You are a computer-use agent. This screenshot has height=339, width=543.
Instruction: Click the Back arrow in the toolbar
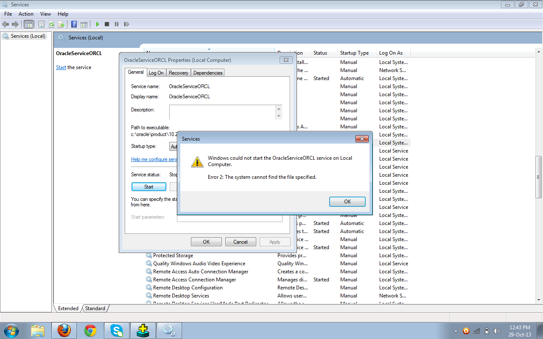tap(6, 24)
